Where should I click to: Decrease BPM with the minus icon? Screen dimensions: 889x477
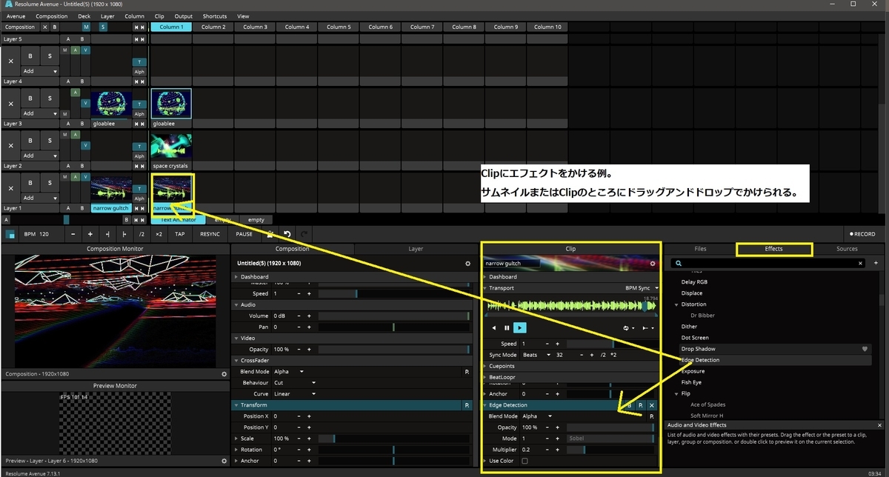[x=73, y=234]
